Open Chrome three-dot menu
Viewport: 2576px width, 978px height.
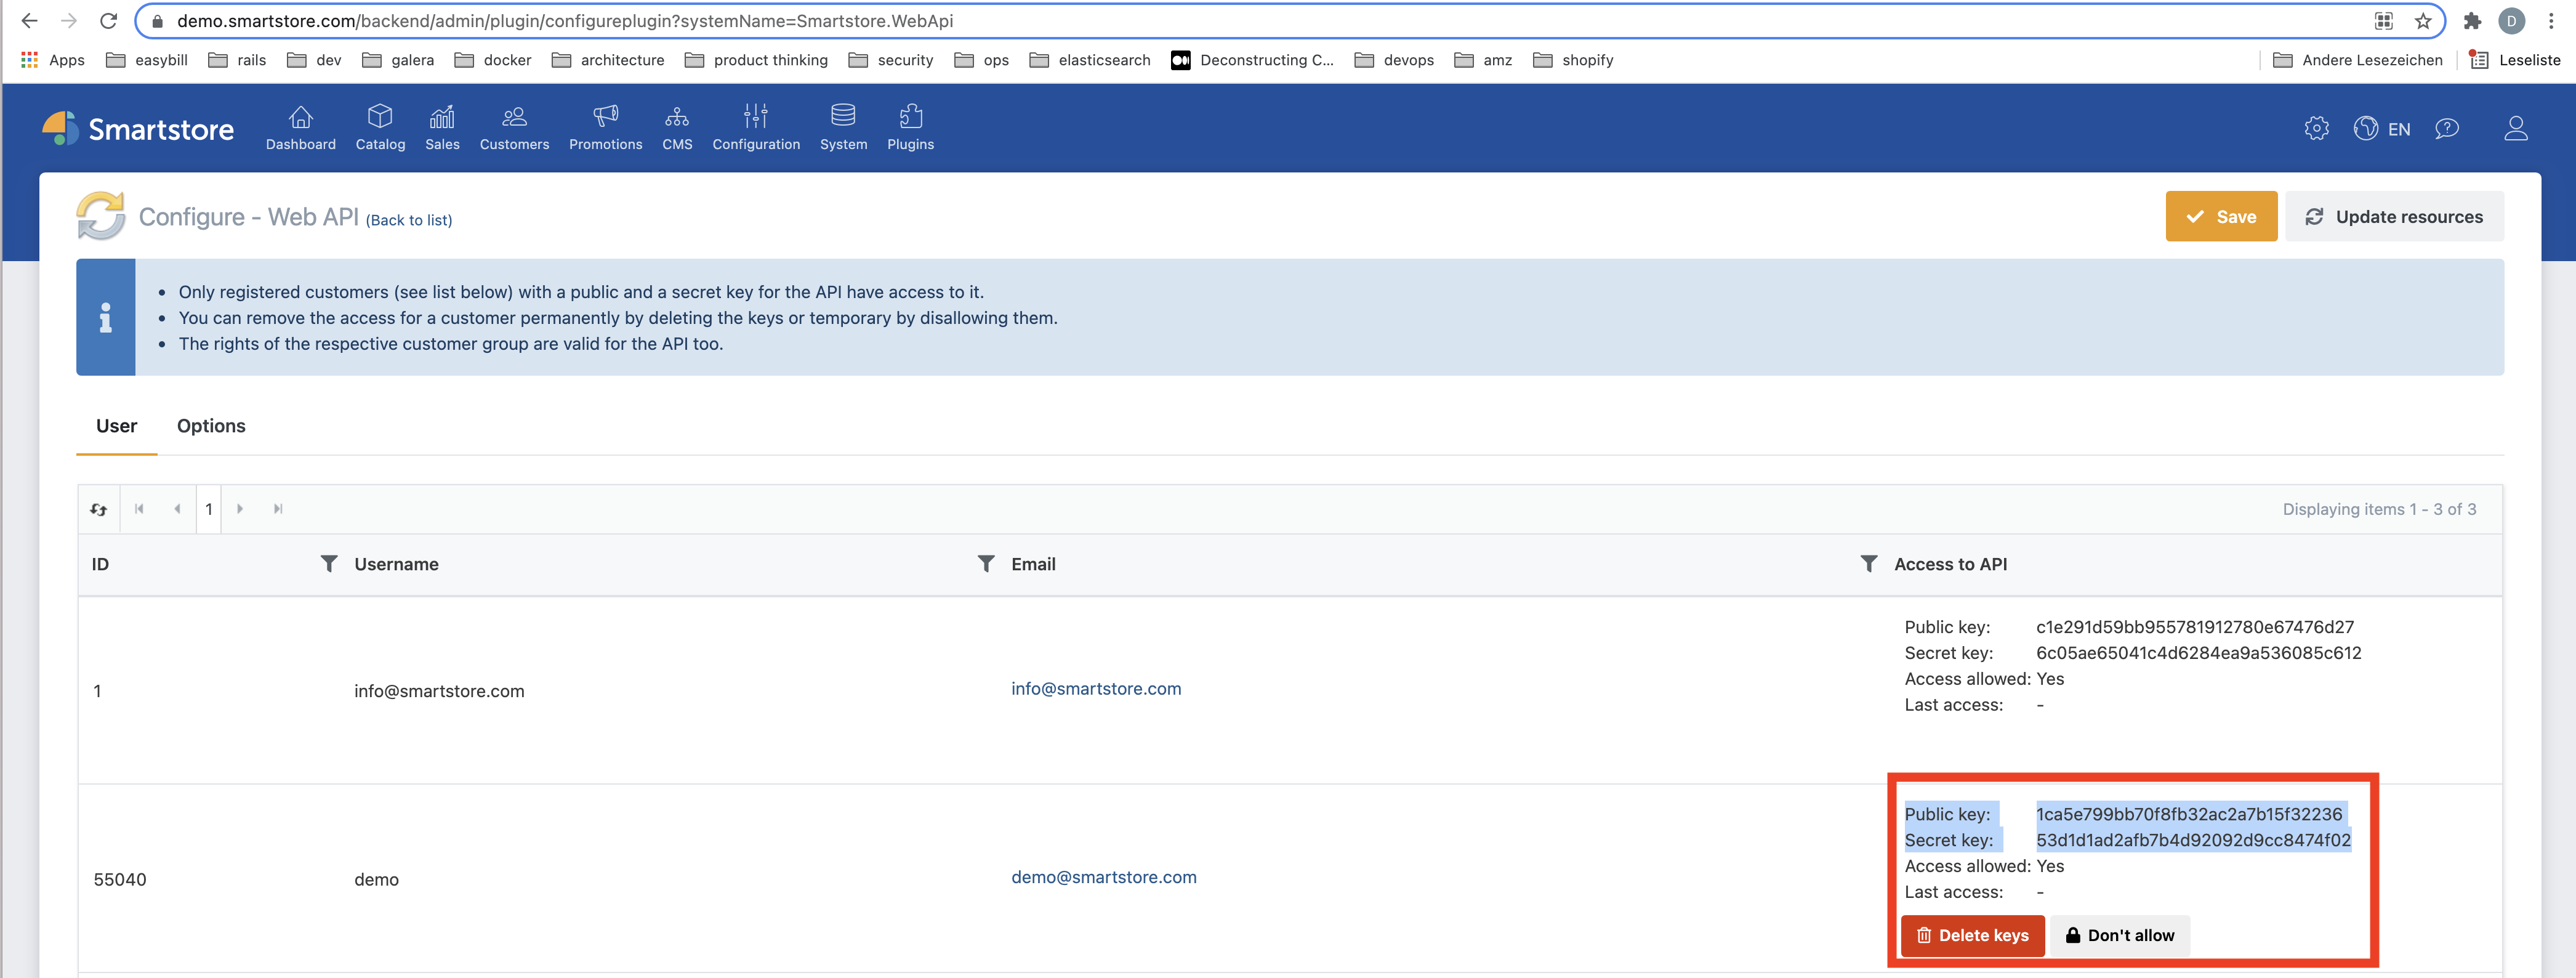coord(2550,21)
